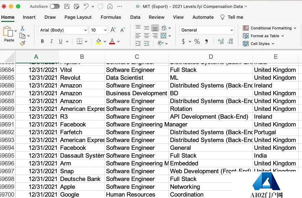Click the Format Painter brush icon

click(22, 43)
